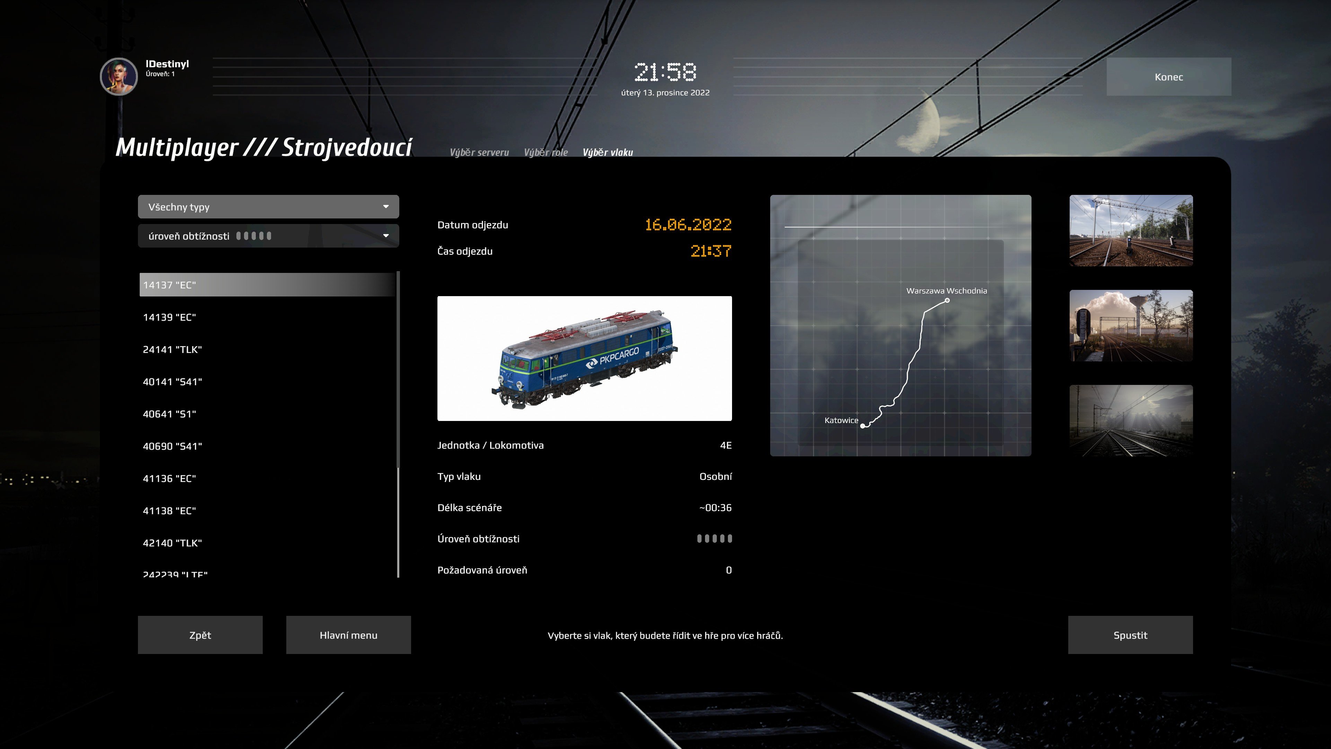Click the Warszawa Wschodnia map marker
This screenshot has height=749, width=1331.
(947, 300)
